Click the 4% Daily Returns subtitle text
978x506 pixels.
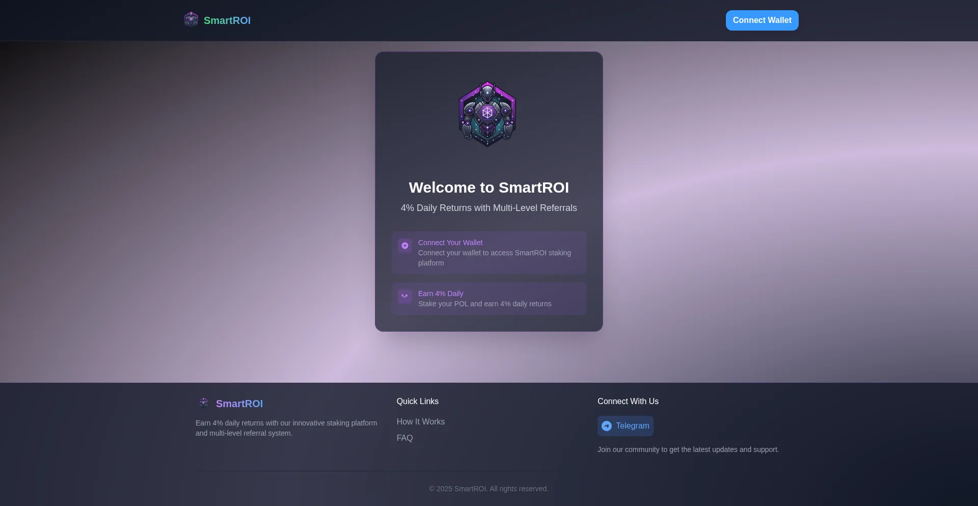pyautogui.click(x=488, y=208)
